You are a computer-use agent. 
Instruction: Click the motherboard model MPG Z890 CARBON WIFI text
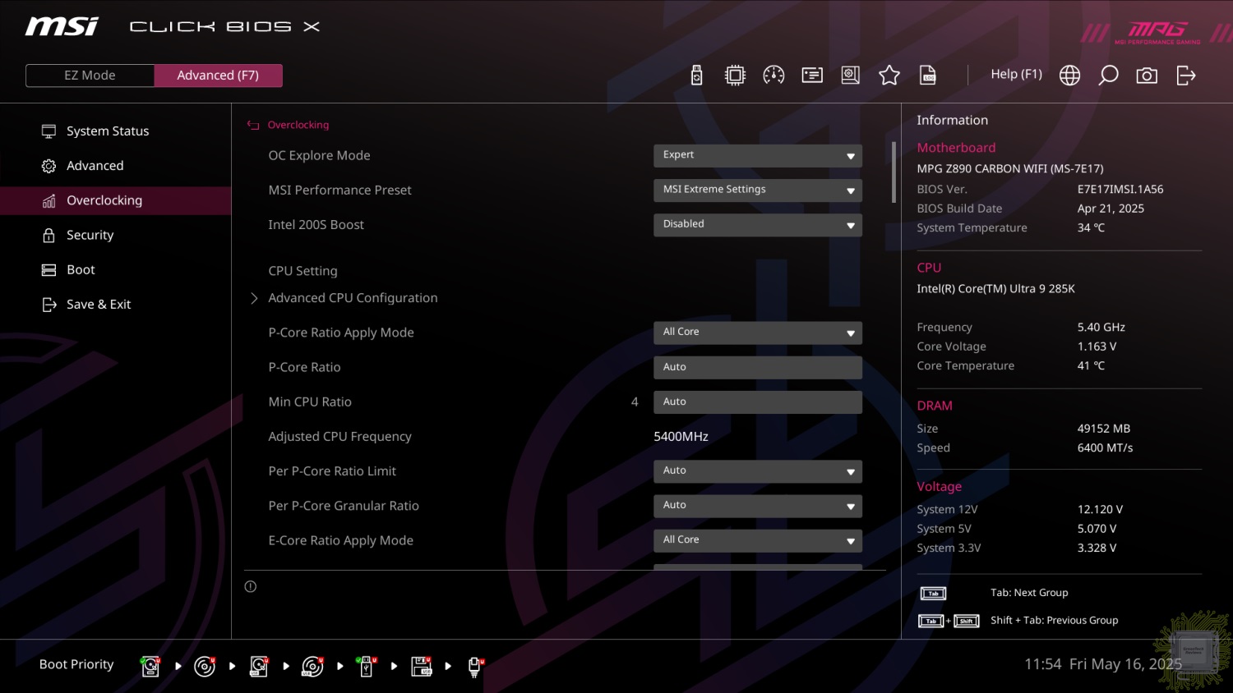point(1010,168)
